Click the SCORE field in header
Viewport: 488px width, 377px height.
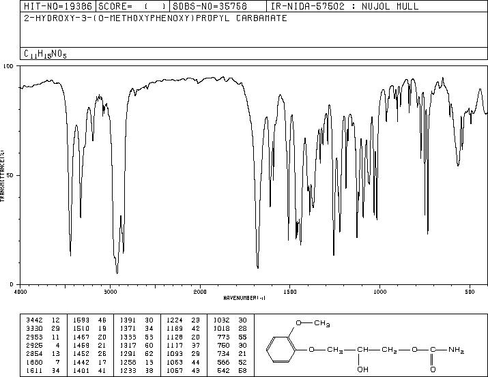(x=132, y=6)
